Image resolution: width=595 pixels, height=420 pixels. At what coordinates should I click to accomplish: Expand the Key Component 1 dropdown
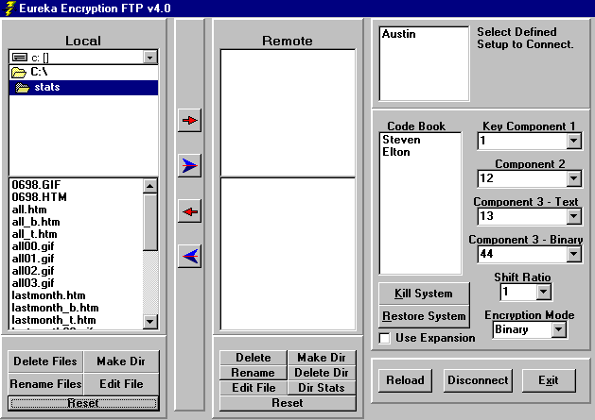tap(573, 142)
